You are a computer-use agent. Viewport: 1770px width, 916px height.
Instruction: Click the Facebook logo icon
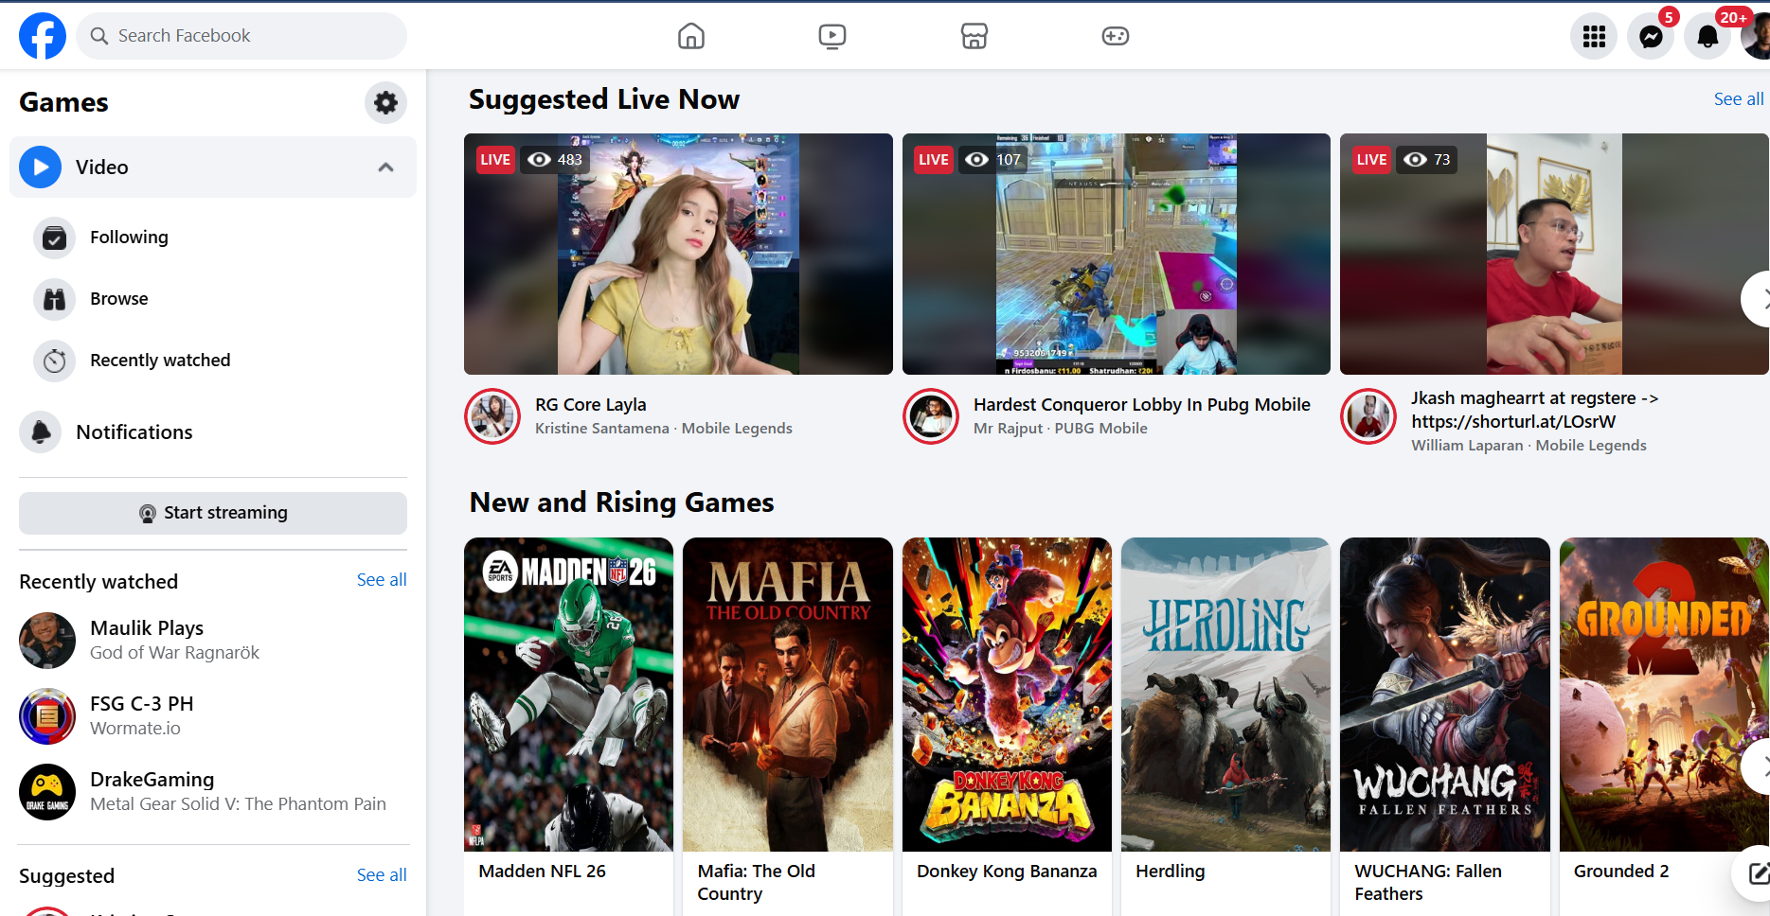coord(43,36)
